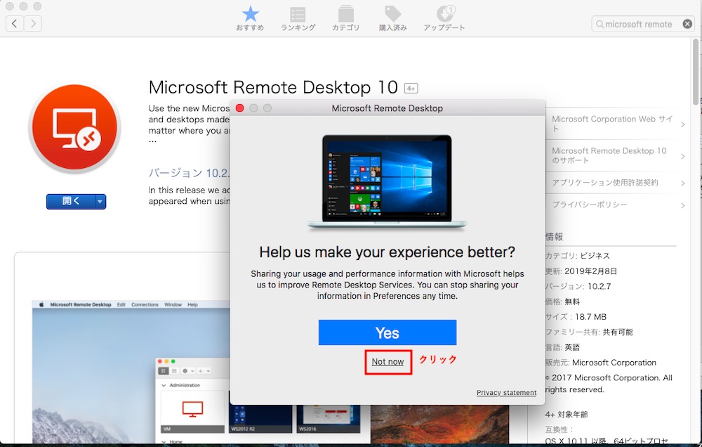Go forward in App Store
Screen dimensions: 702x447
(33, 23)
